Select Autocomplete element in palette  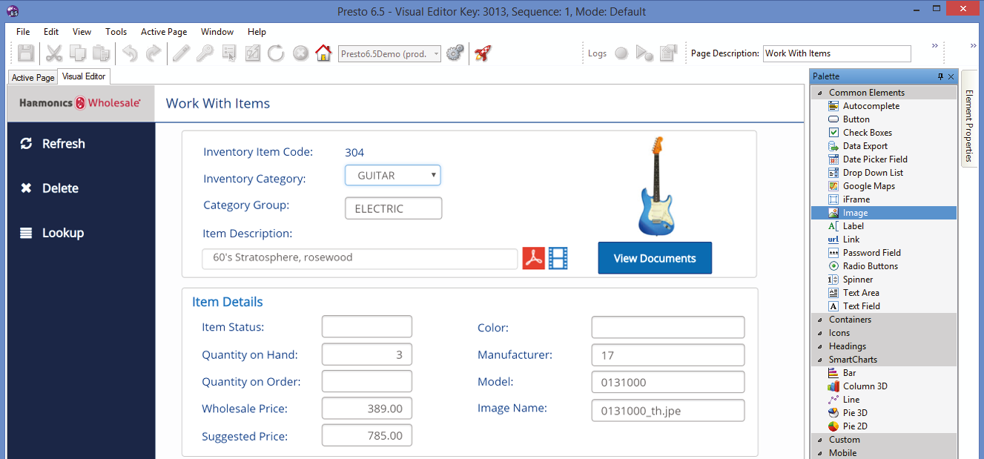871,106
